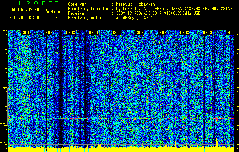239x152 pixels.
Task: Click the 0901 time marker
Action: click(x=25, y=33)
